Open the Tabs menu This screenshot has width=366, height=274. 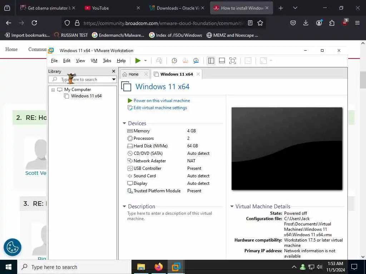(x=107, y=61)
